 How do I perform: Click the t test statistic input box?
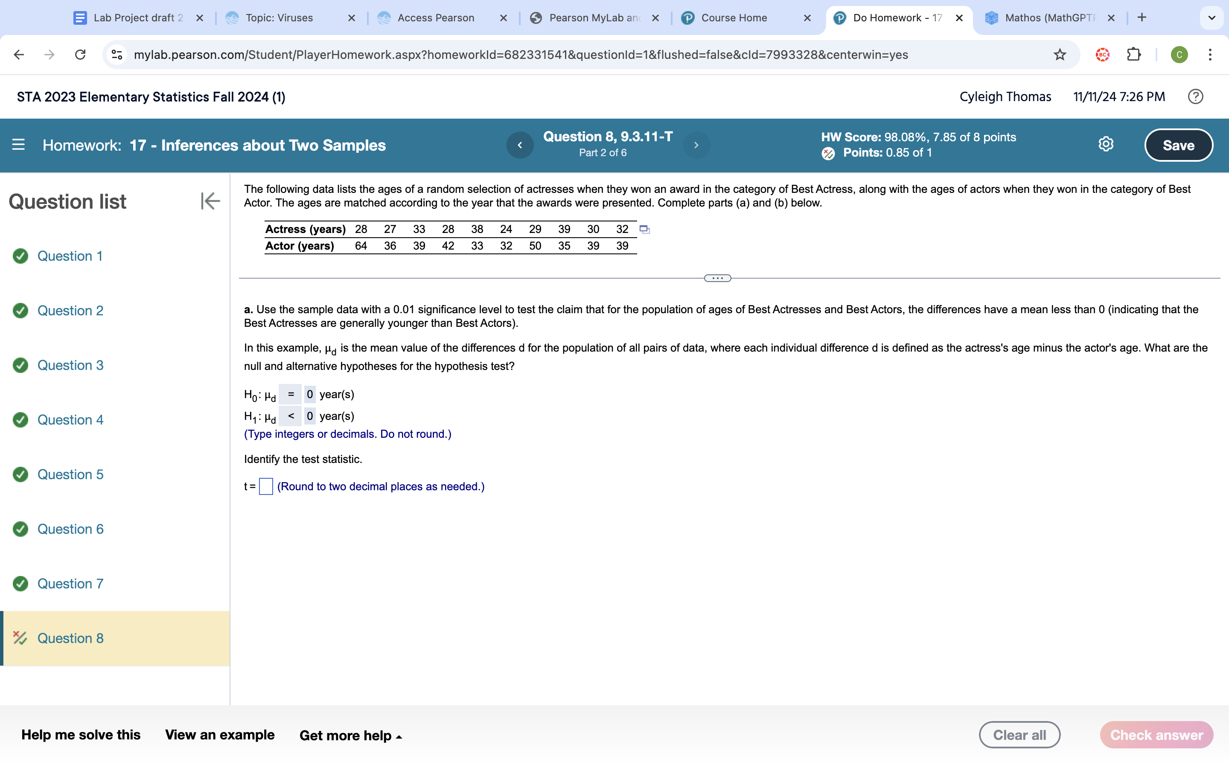(265, 486)
